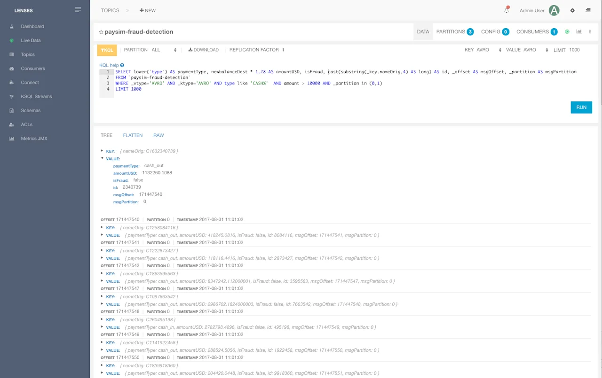Expand KEY nameOrig C1097663542
The image size is (602, 378).
coord(102,296)
